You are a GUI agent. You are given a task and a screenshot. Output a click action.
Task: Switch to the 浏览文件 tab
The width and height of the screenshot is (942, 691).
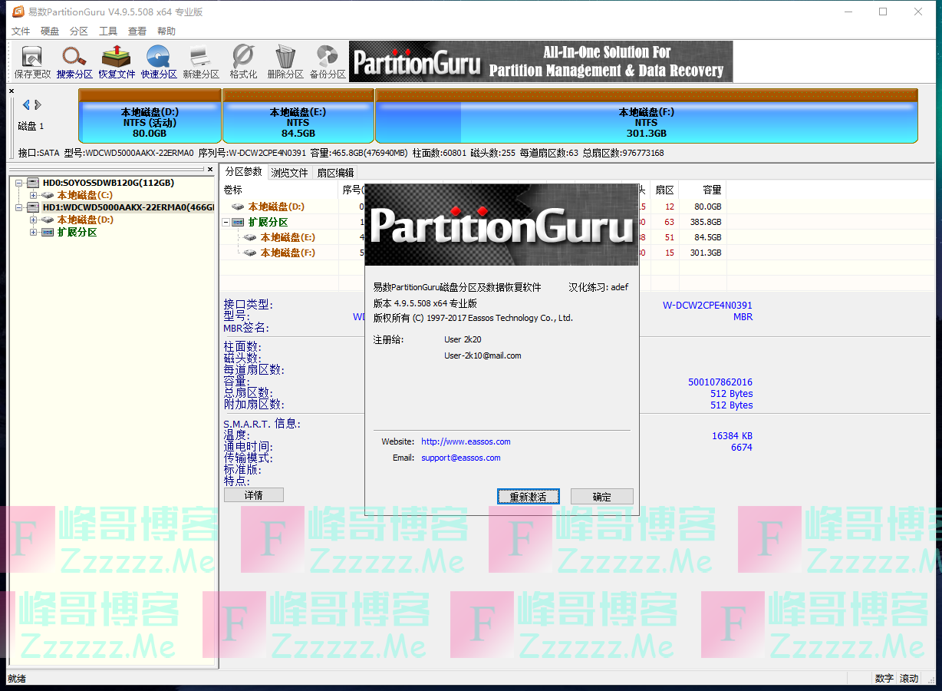coord(289,173)
